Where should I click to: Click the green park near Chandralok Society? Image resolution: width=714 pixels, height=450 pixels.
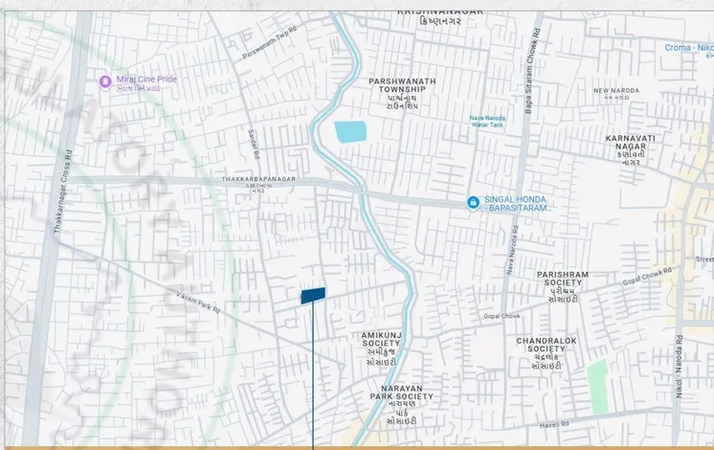(x=597, y=386)
